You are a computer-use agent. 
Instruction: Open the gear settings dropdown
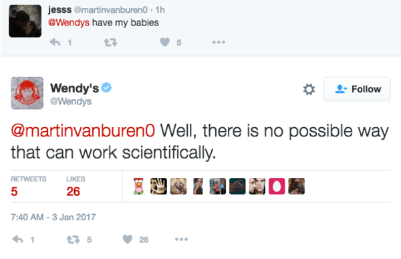tap(309, 90)
